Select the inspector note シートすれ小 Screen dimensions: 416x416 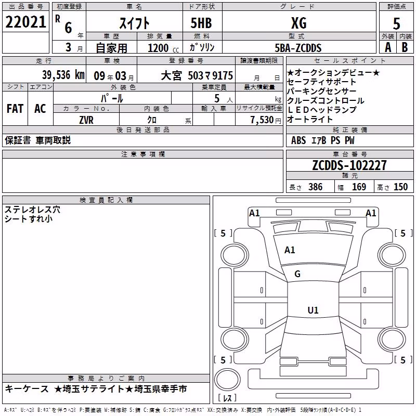pyautogui.click(x=29, y=219)
